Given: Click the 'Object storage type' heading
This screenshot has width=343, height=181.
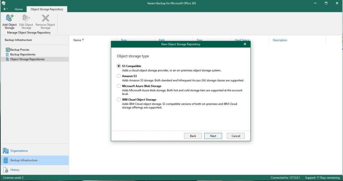Looking at the screenshot, I should click(x=133, y=56).
